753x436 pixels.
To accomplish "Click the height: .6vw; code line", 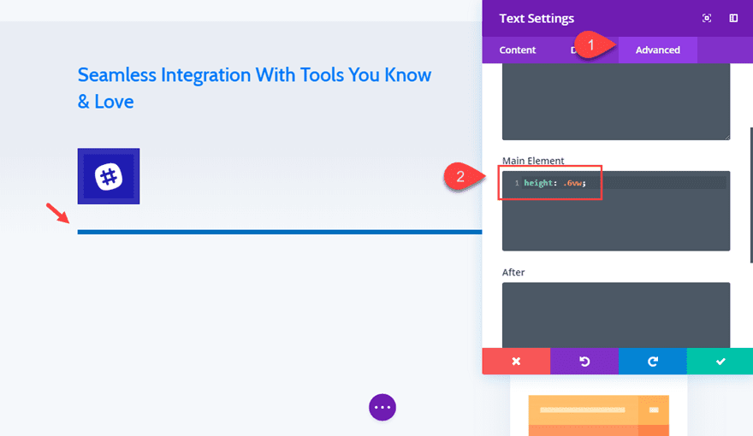I will 554,183.
